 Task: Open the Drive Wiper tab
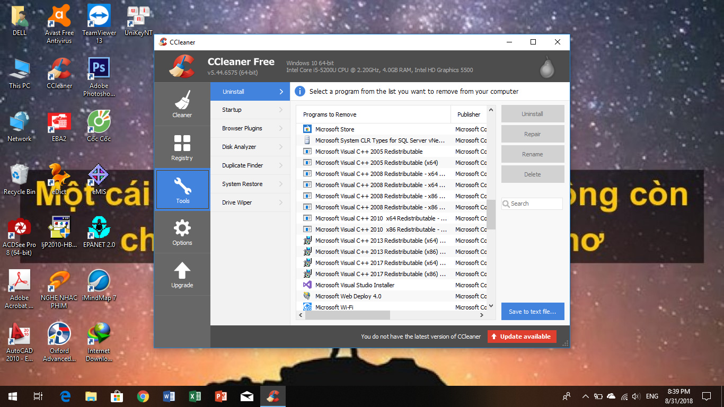(x=250, y=202)
